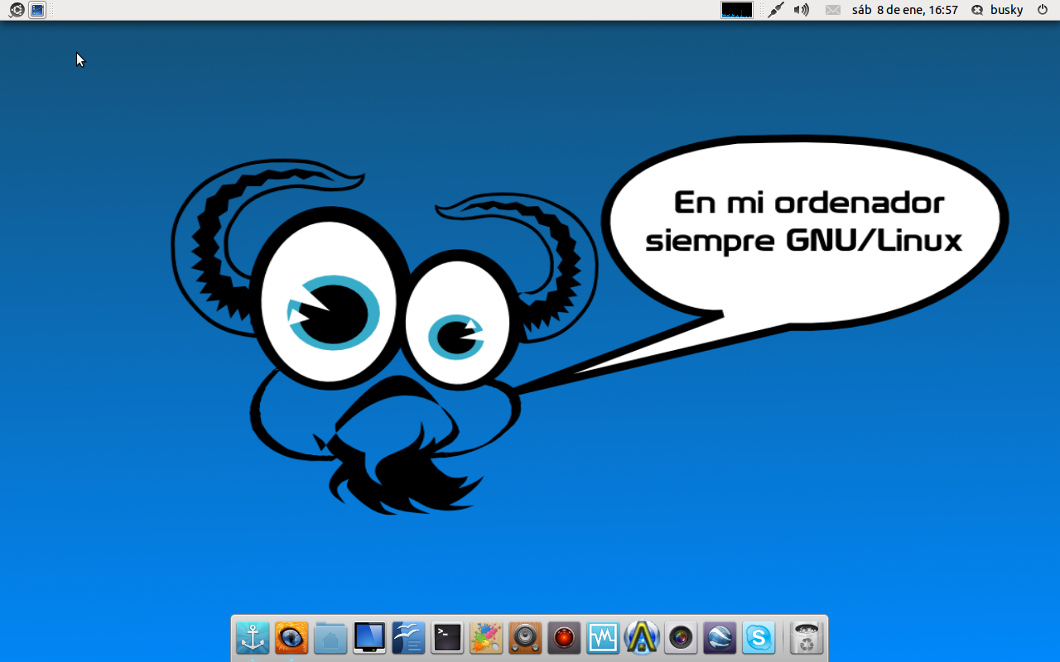Open the system monitor graph applet

pyautogui.click(x=736, y=10)
